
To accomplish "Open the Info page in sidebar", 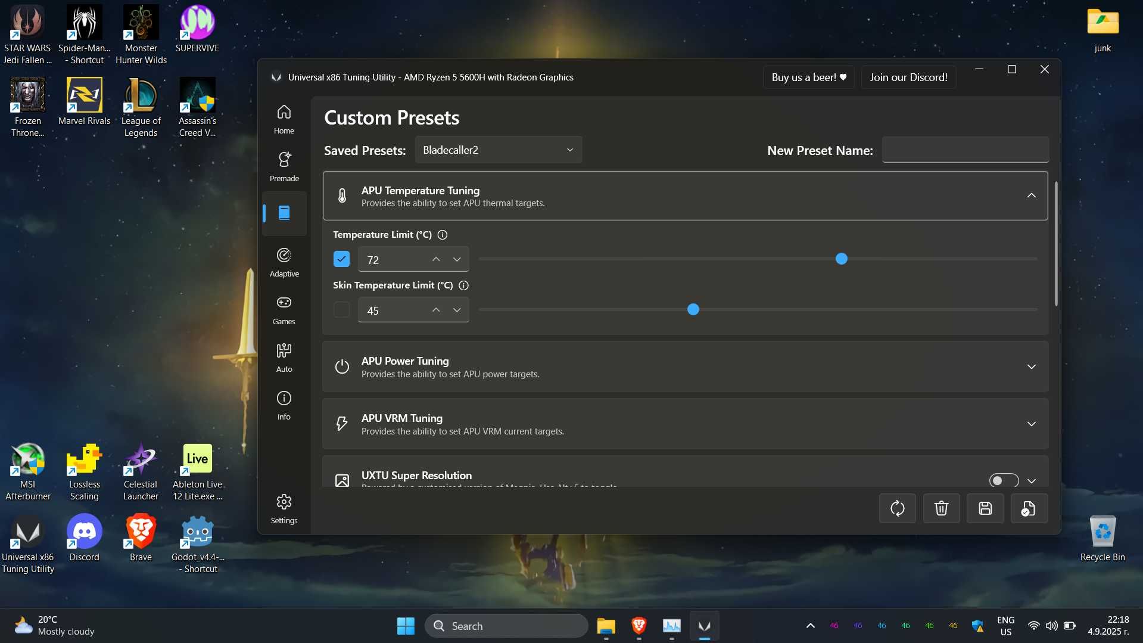I will [x=284, y=405].
